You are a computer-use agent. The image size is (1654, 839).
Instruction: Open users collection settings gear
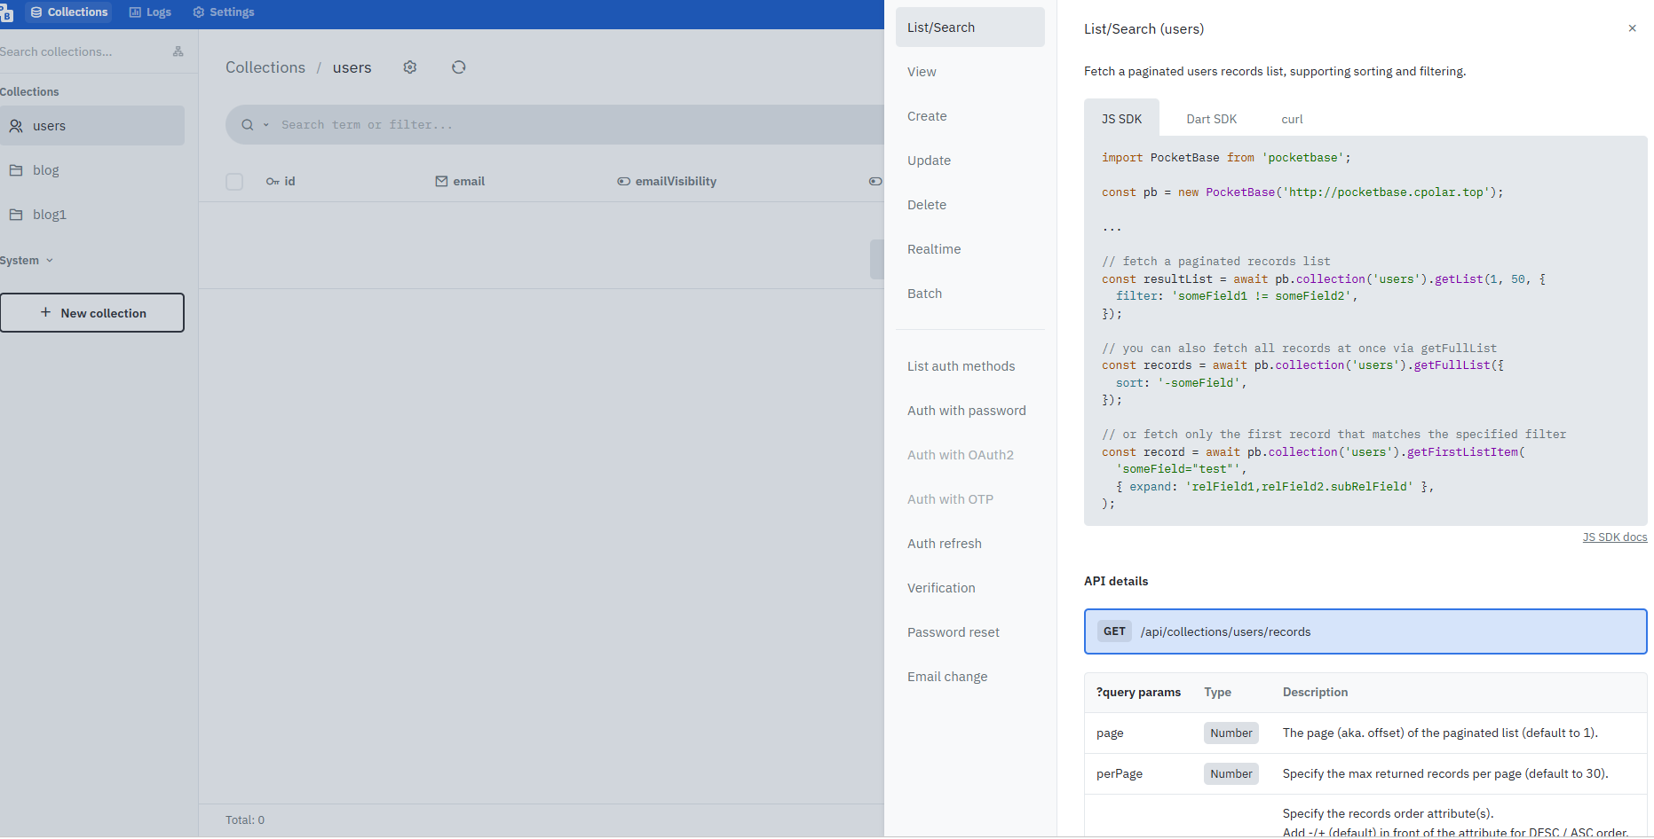coord(409,67)
